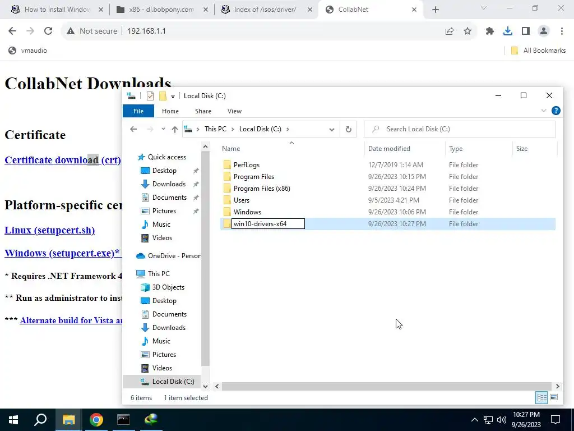Open the File tab in Explorer
Image resolution: width=574 pixels, height=431 pixels.
click(x=138, y=111)
